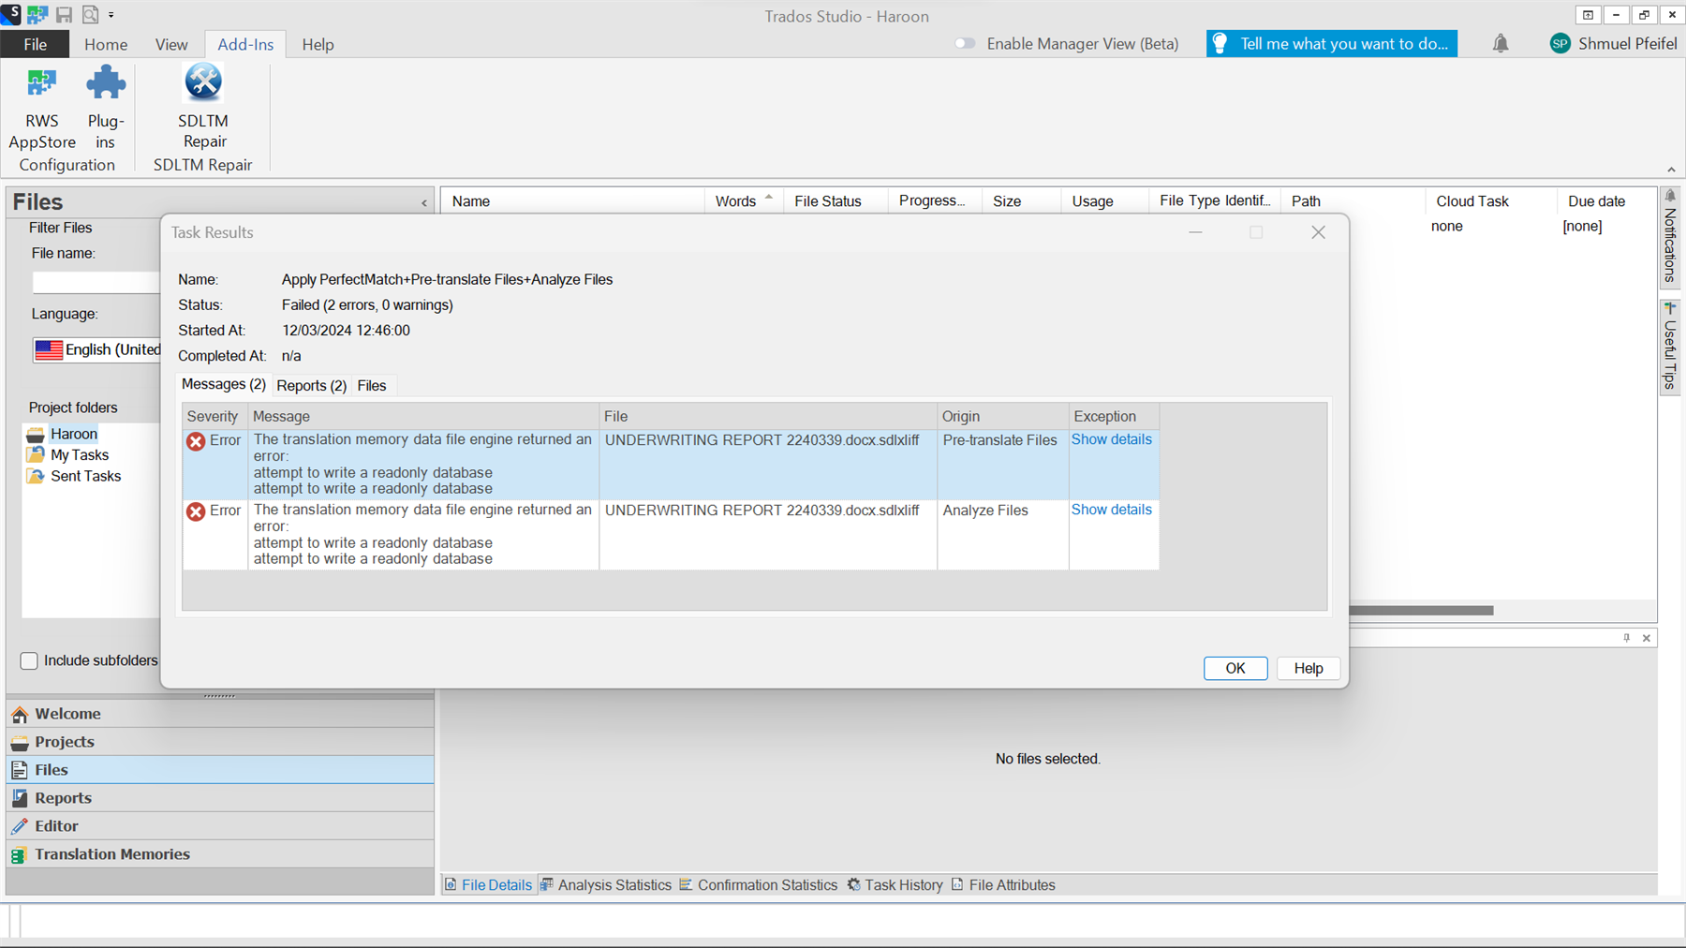Switch to the Messages (2) tab

224,384
